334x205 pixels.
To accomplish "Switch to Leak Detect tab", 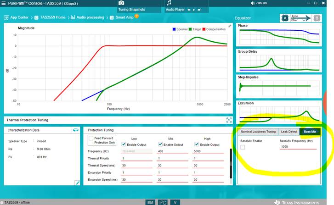I will [289, 132].
